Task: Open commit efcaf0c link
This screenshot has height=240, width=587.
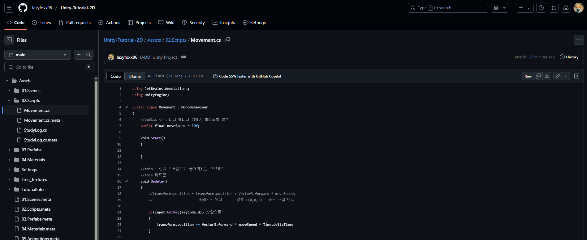Action: (x=520, y=57)
